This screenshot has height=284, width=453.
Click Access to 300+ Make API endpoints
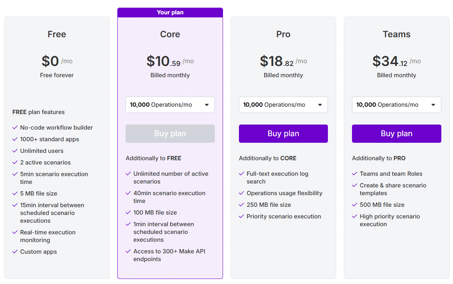[169, 255]
